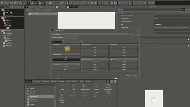Choose the REAL data type
Viewport: 190px width, 107px height.
(66, 57)
